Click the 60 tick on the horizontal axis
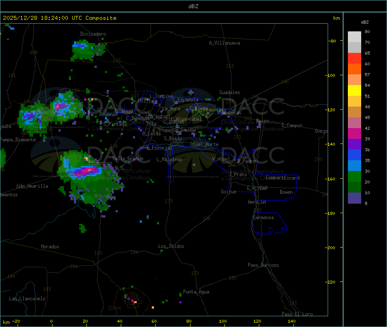387x327 pixels. (154, 321)
